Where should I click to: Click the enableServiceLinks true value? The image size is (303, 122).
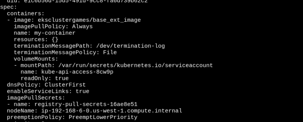point(82,91)
